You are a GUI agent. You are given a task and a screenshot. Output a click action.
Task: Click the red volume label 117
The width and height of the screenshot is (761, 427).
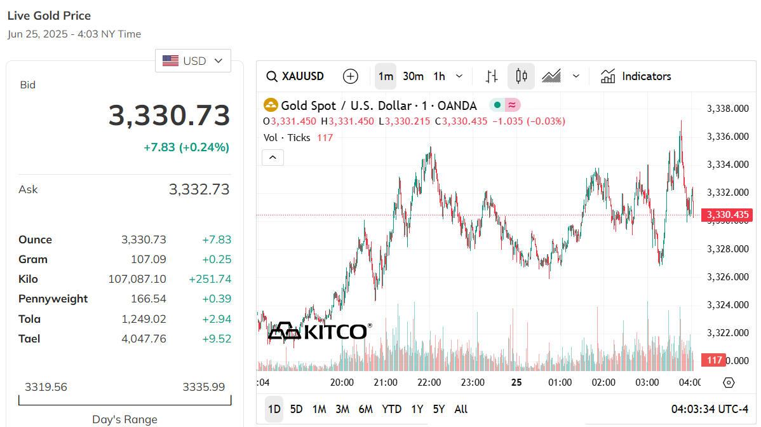point(714,360)
